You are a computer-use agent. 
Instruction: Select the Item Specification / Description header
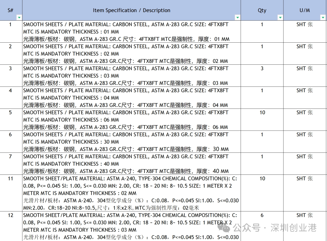(x=131, y=10)
